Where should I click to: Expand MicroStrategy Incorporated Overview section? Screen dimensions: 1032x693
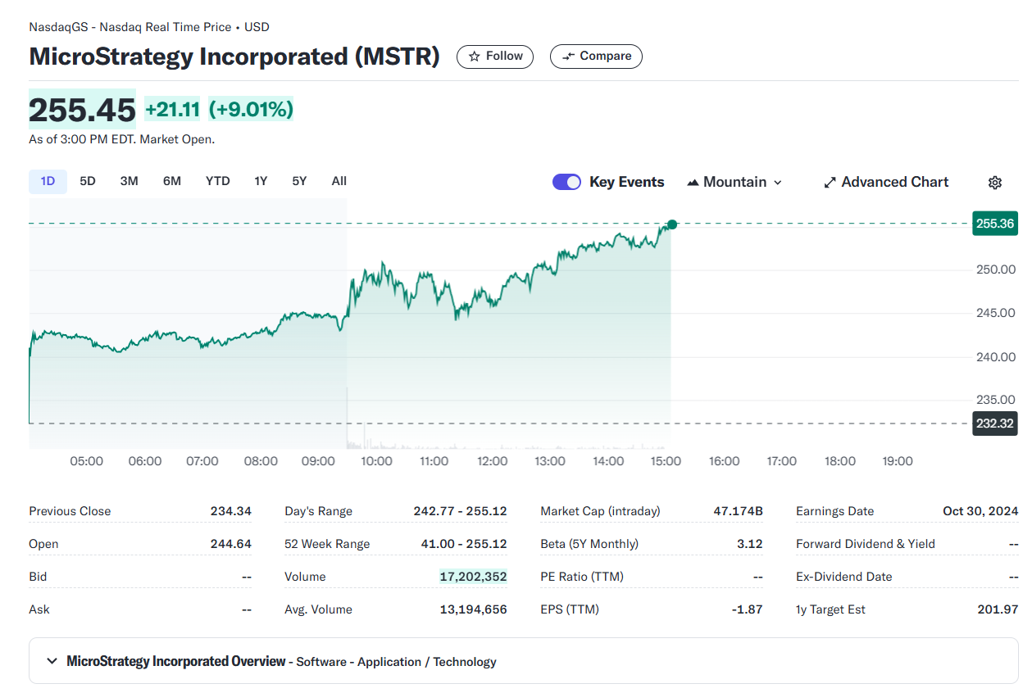[52, 661]
